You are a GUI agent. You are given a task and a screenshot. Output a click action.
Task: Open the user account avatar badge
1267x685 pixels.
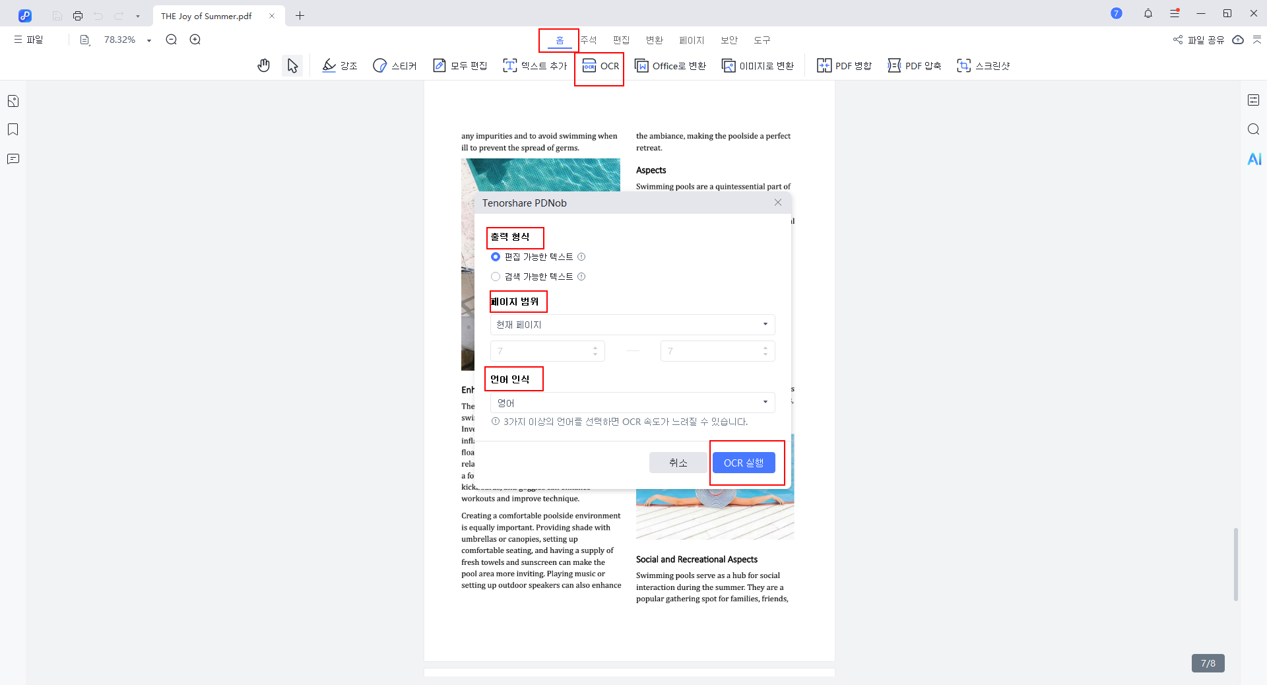pyautogui.click(x=1117, y=14)
